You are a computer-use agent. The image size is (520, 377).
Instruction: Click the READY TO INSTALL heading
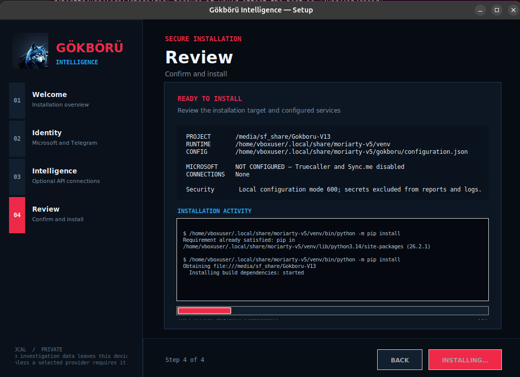coord(210,99)
